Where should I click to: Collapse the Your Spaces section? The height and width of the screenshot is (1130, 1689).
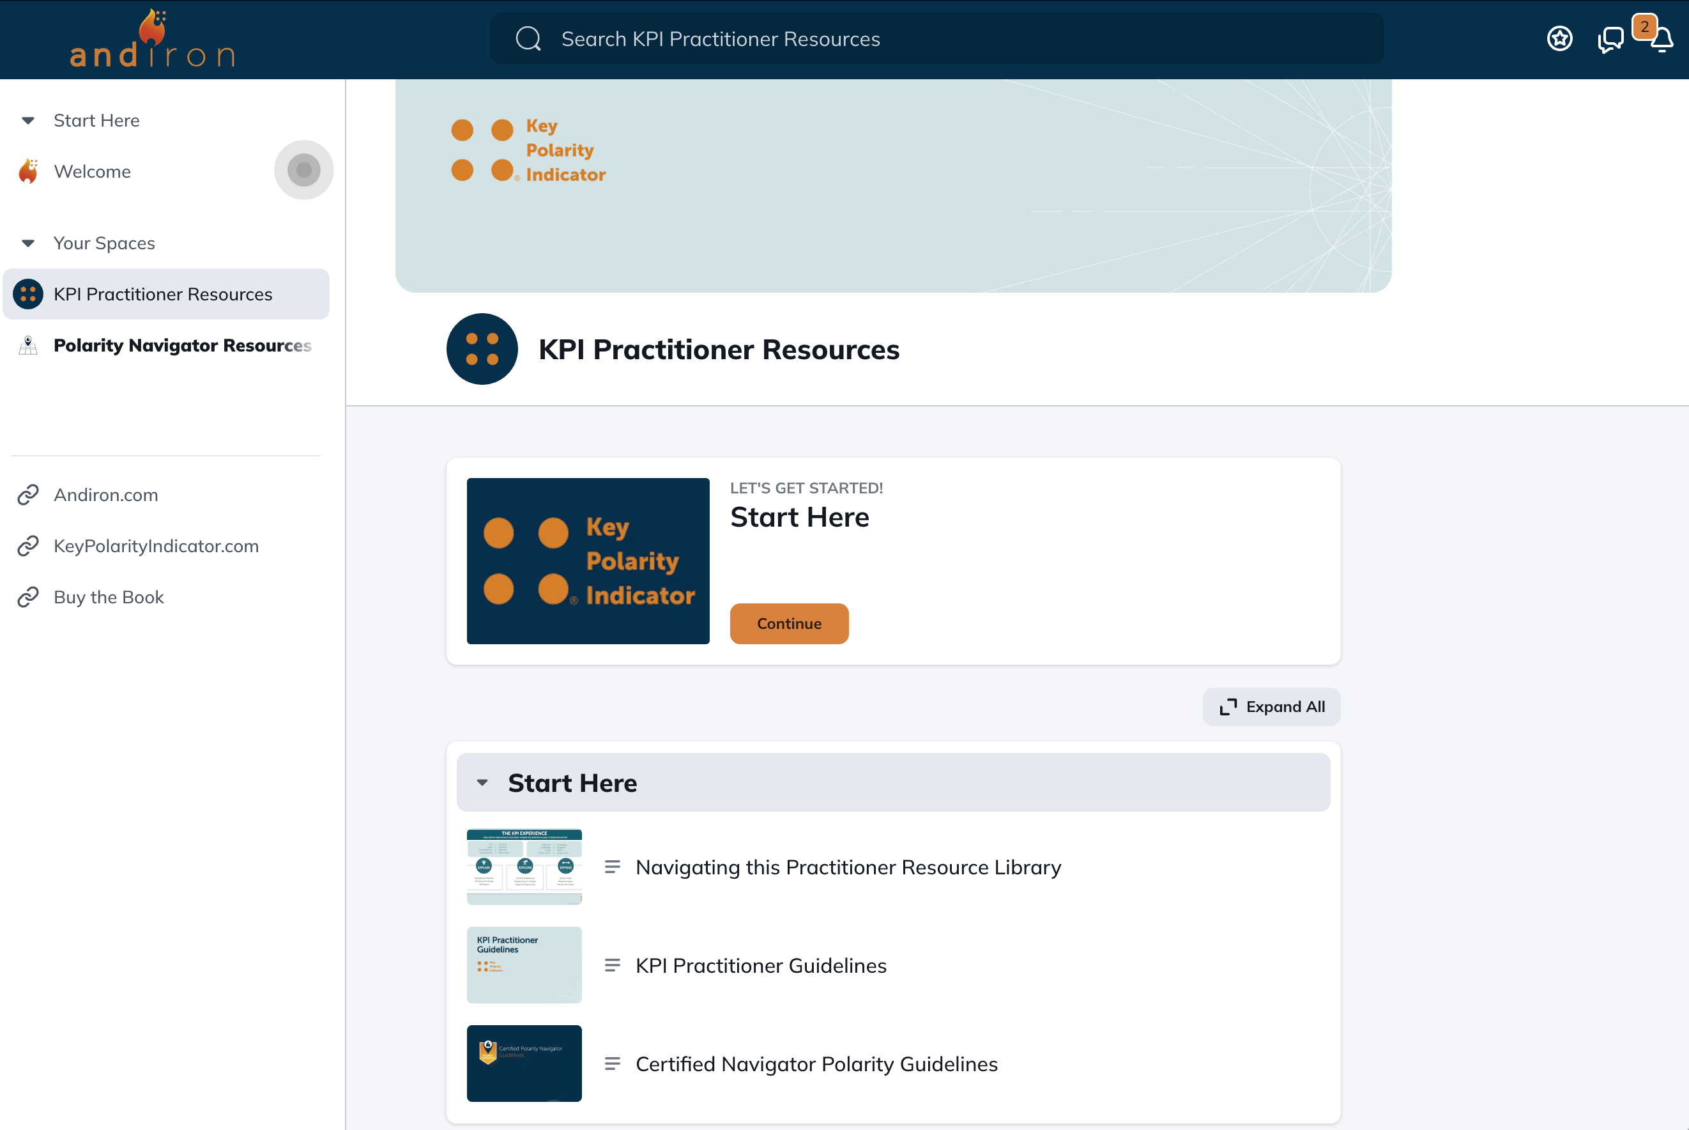click(28, 243)
